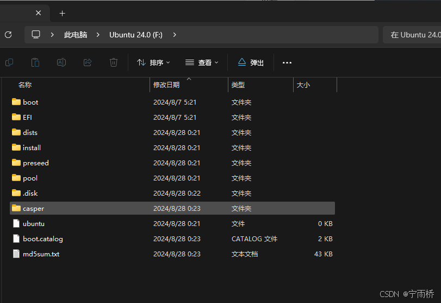This screenshot has width=441, height=303.
Task: Click the 43 KB size of md5sum.txt
Action: [x=324, y=254]
